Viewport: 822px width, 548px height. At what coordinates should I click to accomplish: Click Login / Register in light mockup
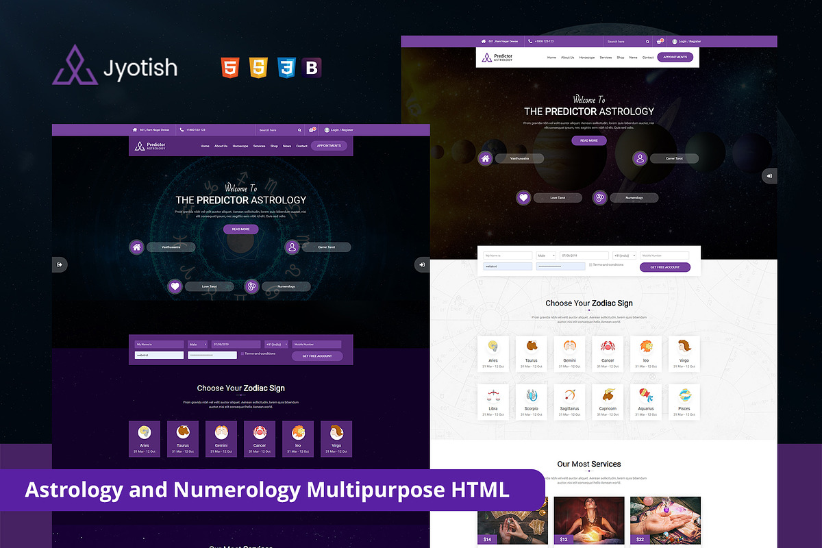686,41
